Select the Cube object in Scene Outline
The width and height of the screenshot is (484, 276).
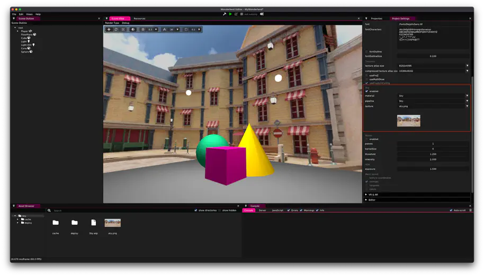point(24,38)
